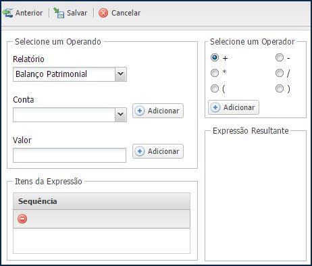
Task: Select the multiplication operator radio button
Action: tap(215, 73)
